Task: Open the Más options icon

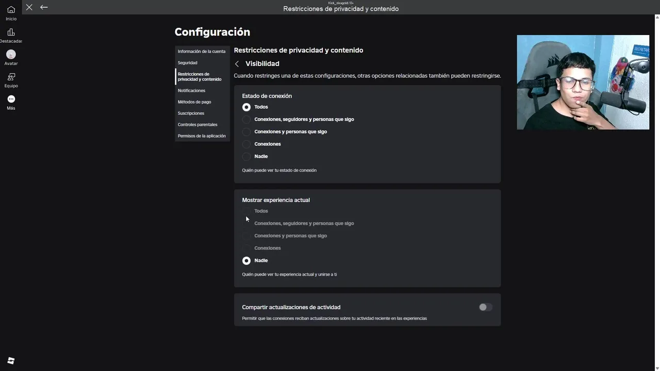Action: 11,99
